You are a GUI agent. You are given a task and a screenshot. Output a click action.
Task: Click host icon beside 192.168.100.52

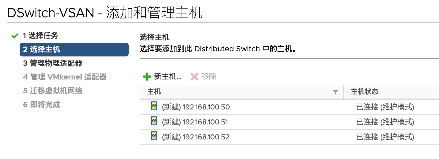(x=154, y=136)
